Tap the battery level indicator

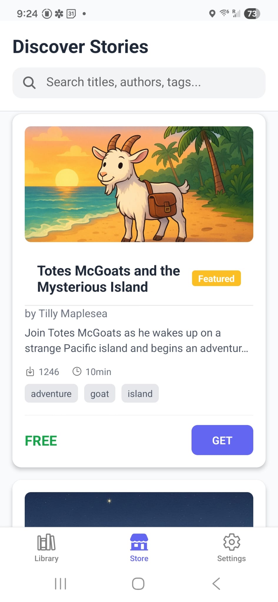point(252,14)
